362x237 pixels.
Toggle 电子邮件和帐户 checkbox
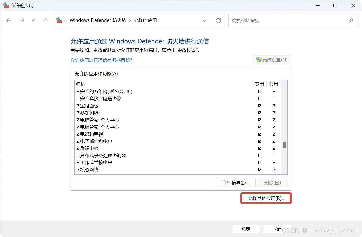click(x=78, y=141)
